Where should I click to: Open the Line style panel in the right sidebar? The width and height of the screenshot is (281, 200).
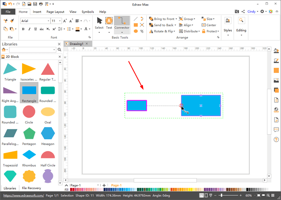tap(276, 61)
